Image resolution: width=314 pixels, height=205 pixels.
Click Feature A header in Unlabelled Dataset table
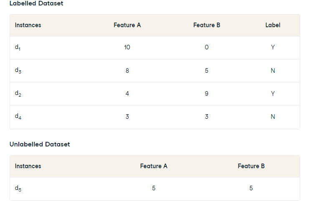click(x=154, y=166)
